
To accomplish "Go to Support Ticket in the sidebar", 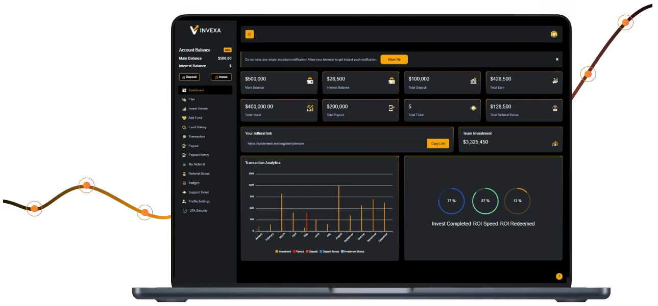I will 198,192.
